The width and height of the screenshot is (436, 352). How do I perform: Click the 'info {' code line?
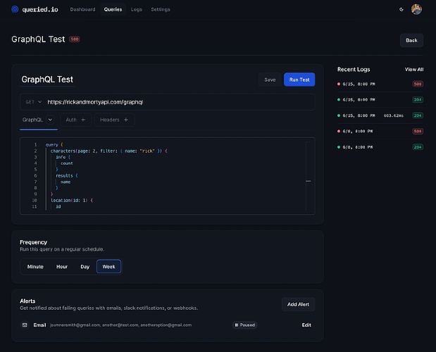(x=63, y=157)
